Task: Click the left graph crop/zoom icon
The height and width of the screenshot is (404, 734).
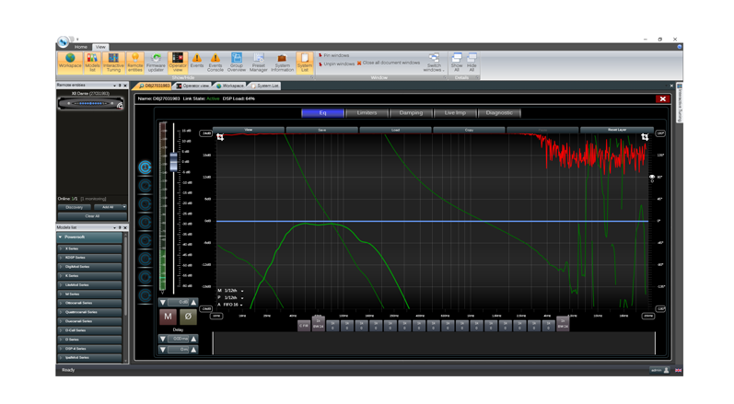Action: pos(220,137)
